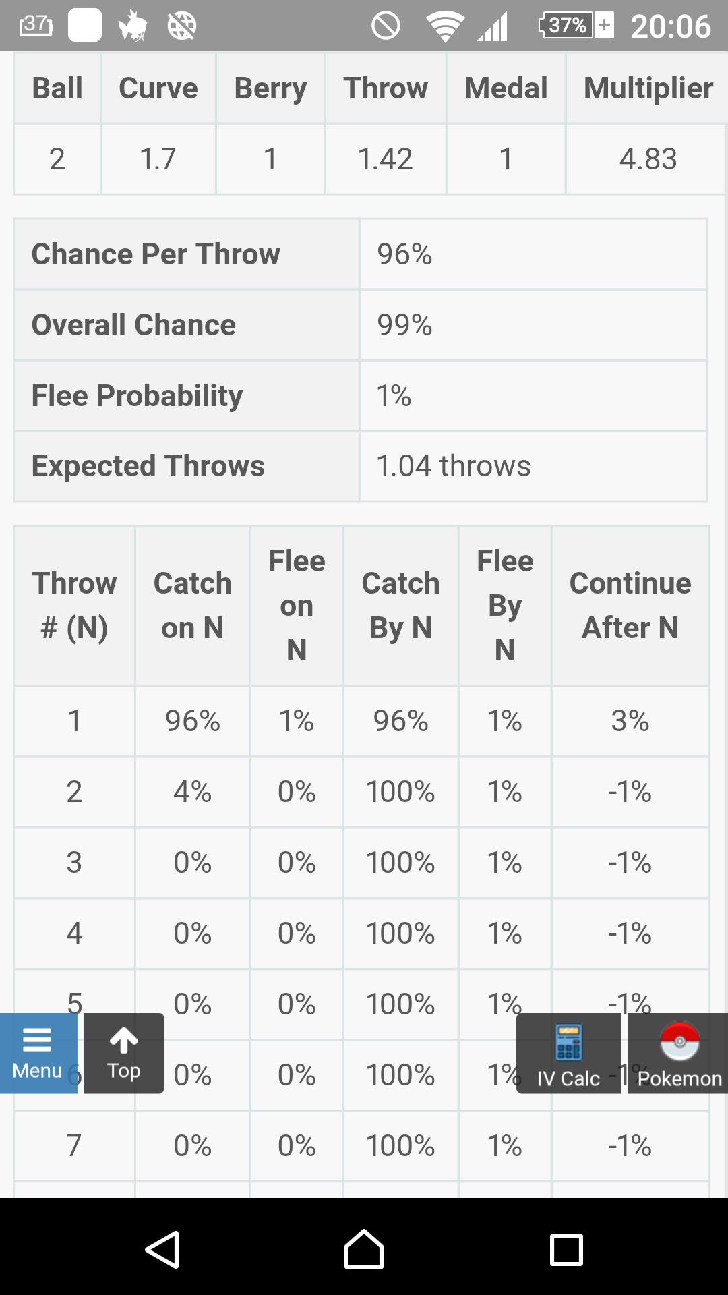Select the Curve column header
The height and width of the screenshot is (1295, 728).
point(158,88)
